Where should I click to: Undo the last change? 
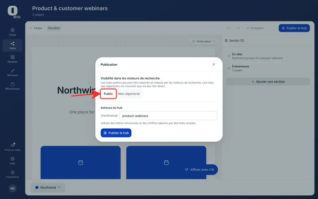coord(228,28)
